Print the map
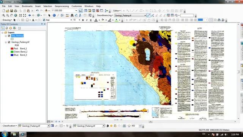The image size is (243, 137). pyautogui.click(x=16, y=11)
